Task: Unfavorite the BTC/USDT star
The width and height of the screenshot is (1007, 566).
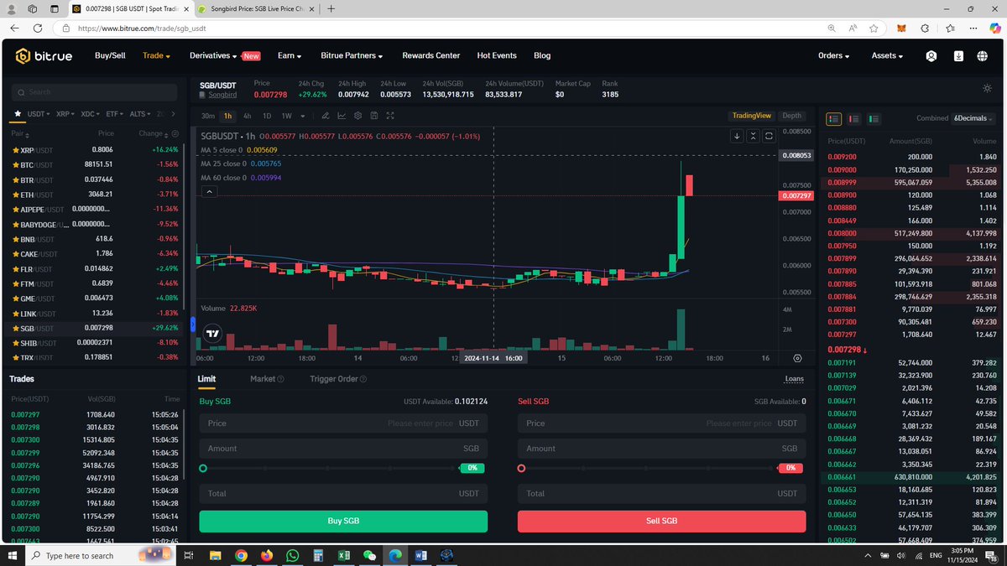Action: [x=15, y=164]
